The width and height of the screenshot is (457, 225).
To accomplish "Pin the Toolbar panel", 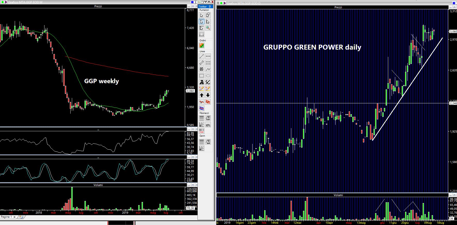I will coord(210,6).
